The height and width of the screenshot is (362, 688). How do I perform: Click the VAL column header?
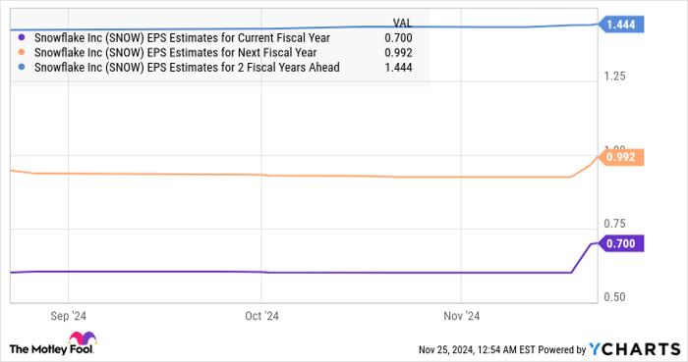(402, 24)
